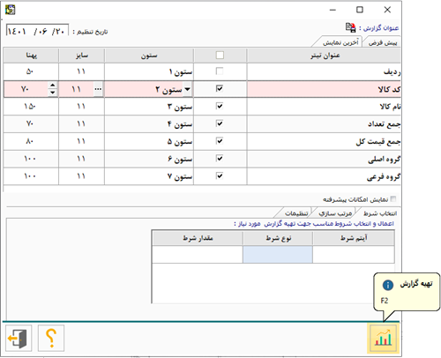This screenshot has height=358, width=441.
Task: Click the ellipsis button in size cell
Action: click(x=98, y=89)
